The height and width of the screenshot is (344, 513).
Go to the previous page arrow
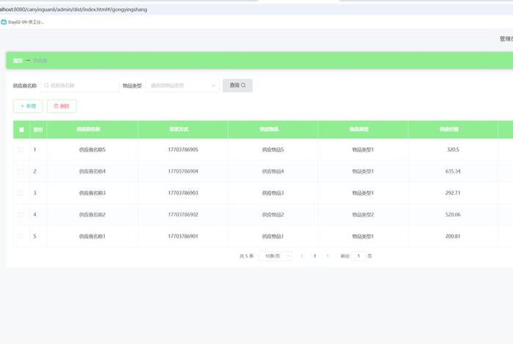(x=302, y=256)
